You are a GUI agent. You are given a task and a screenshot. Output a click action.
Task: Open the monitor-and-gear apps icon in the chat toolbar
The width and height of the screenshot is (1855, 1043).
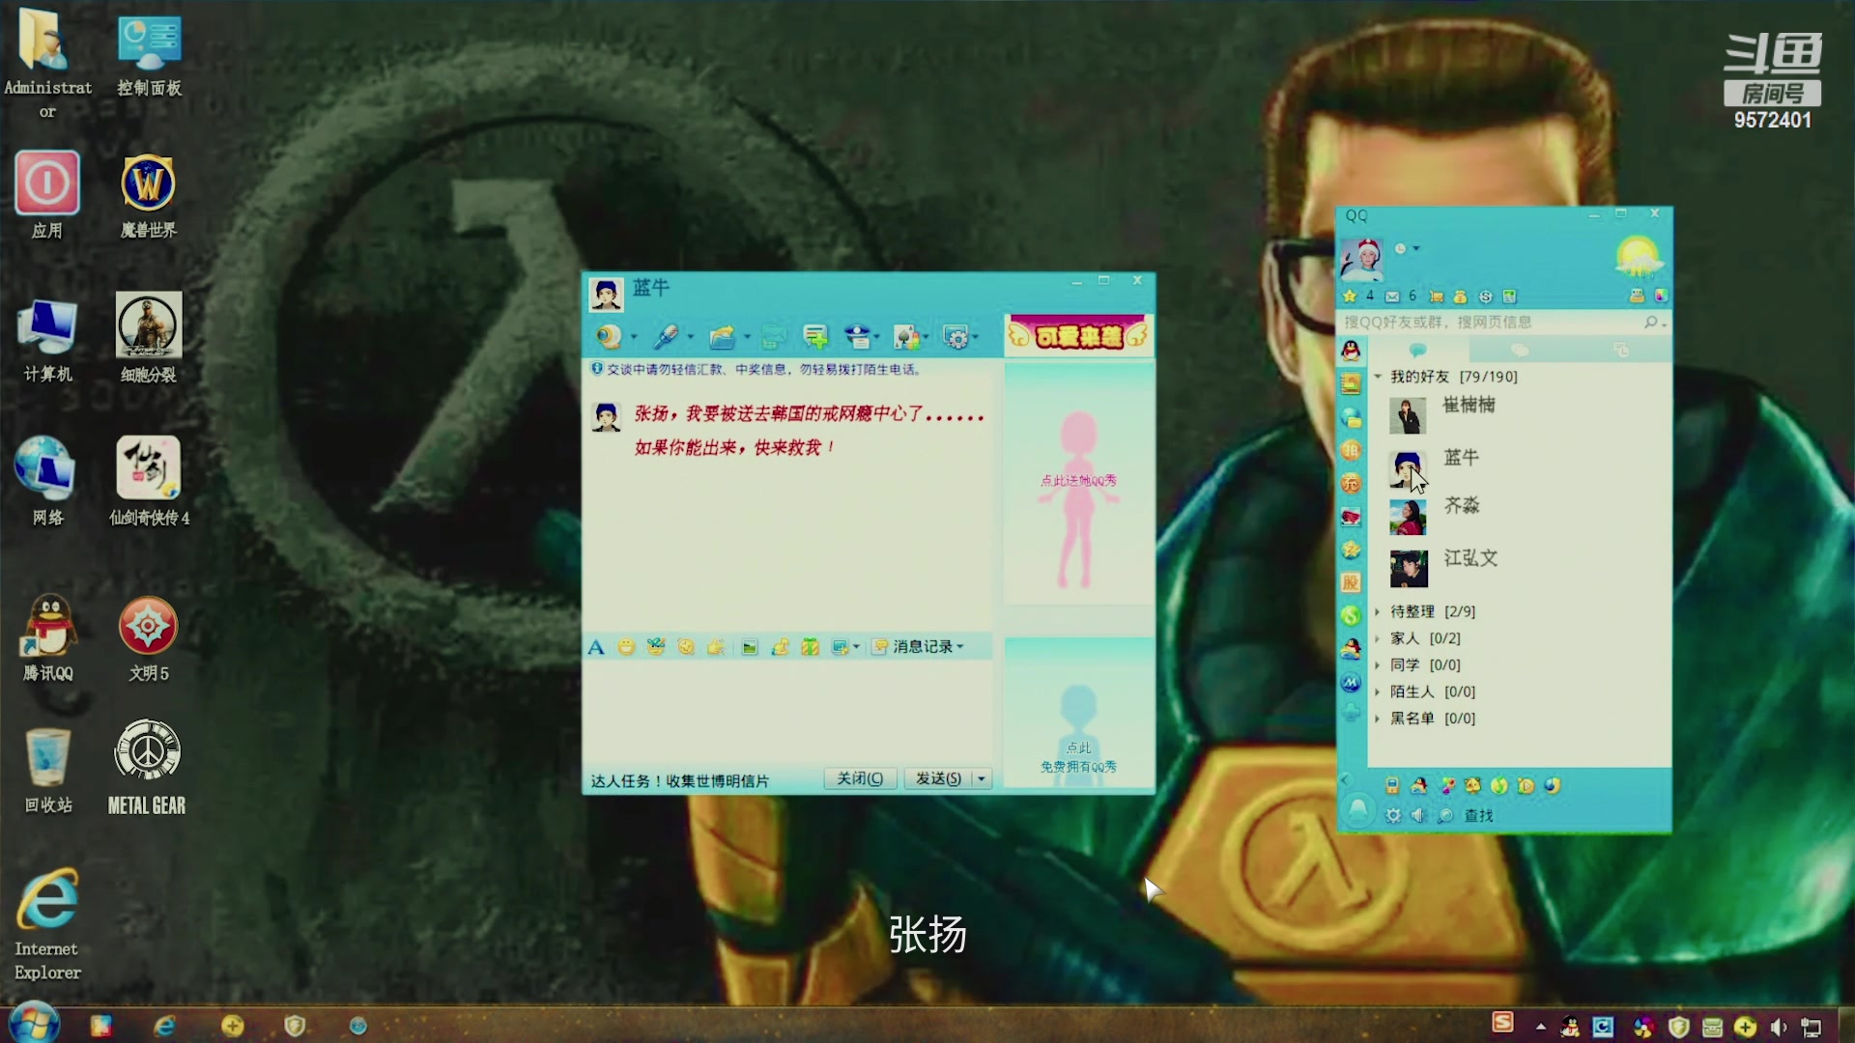[x=956, y=336]
